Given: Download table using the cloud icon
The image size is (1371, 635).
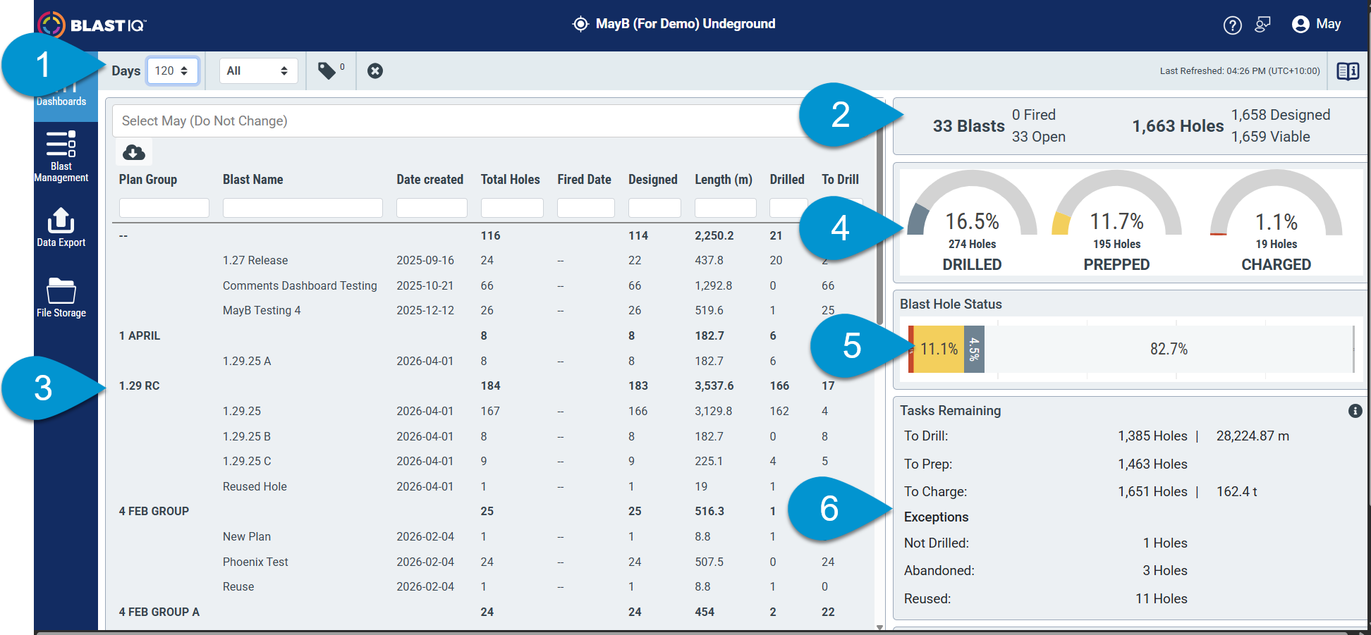Looking at the screenshot, I should click(x=134, y=152).
